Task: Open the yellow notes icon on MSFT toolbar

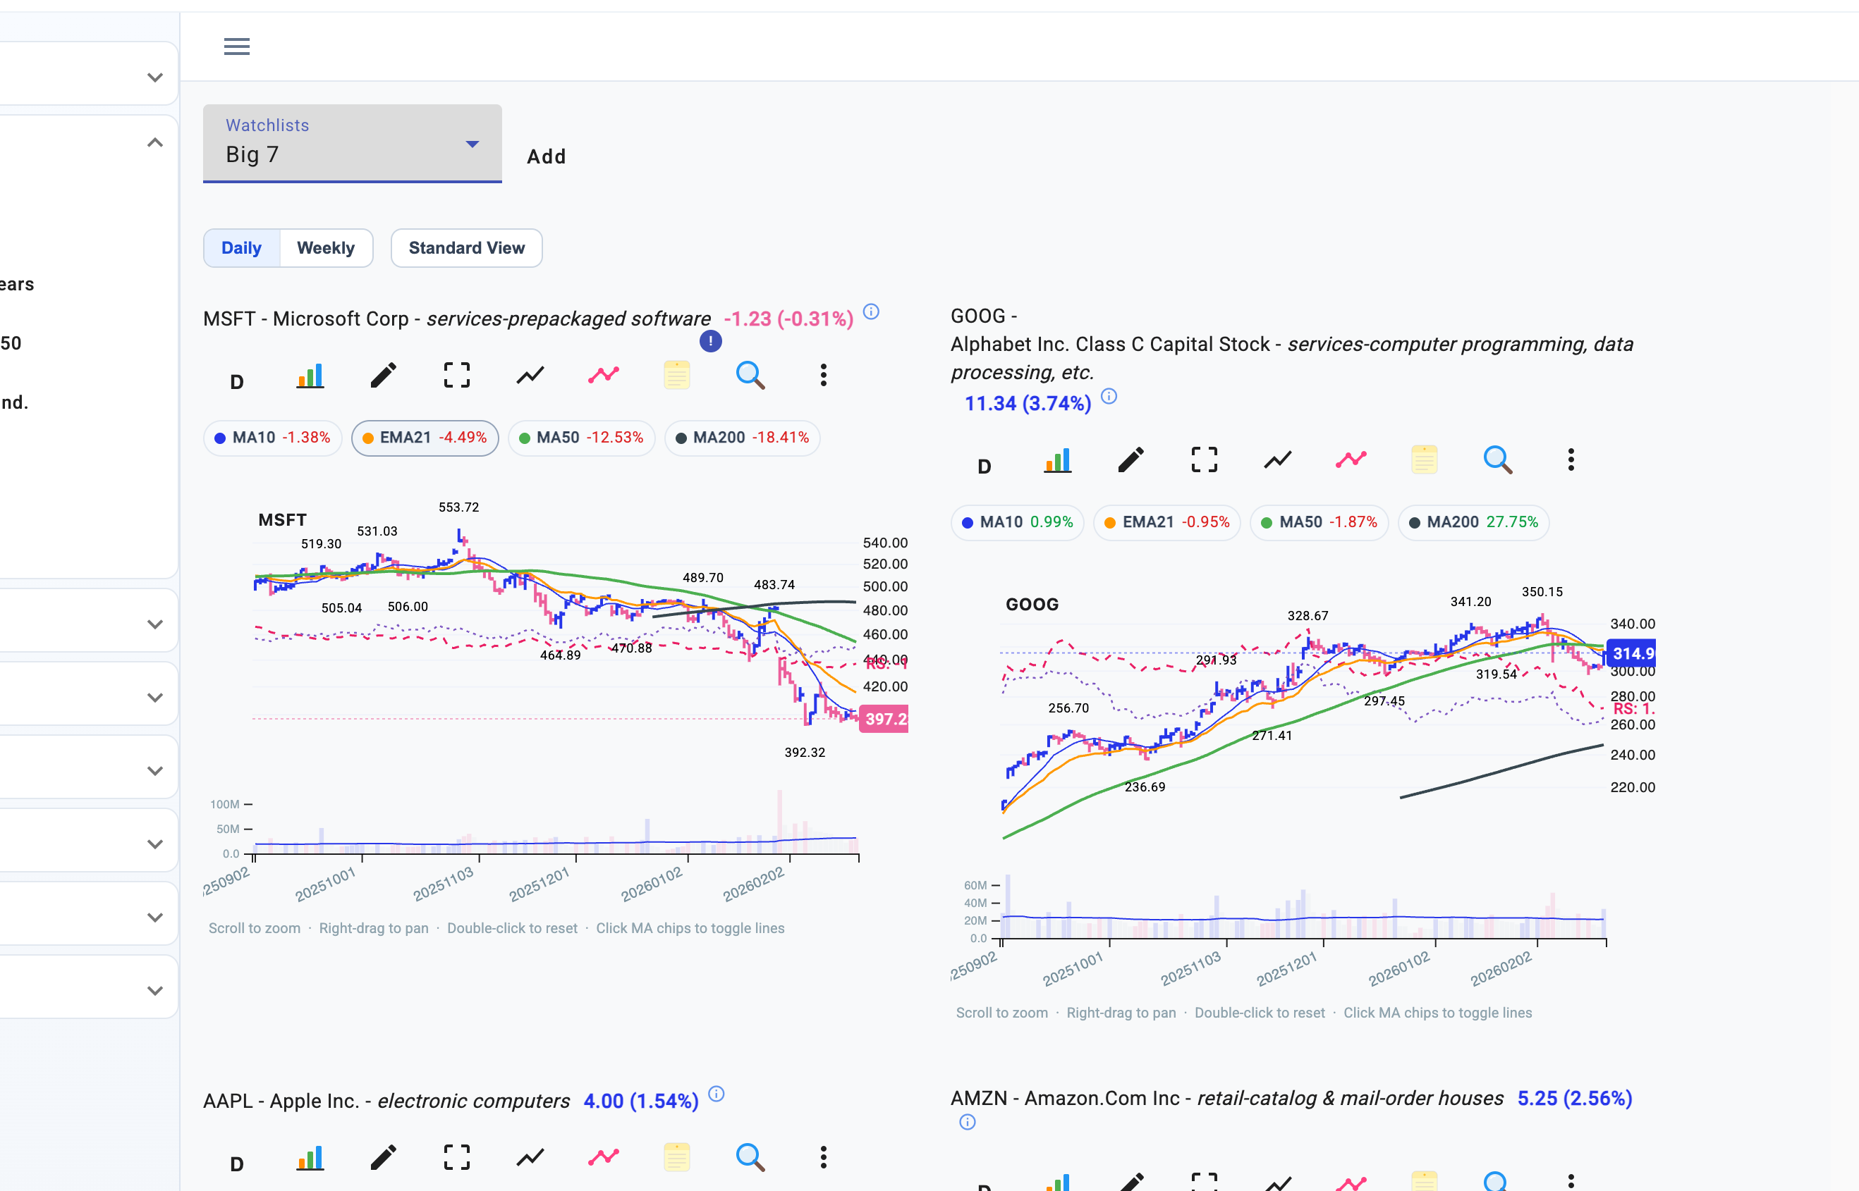Action: click(x=677, y=375)
